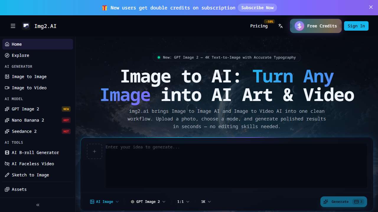Screen dimensions: 378x212
Task: Select Image to Image in sidebar
Action: click(38, 77)
